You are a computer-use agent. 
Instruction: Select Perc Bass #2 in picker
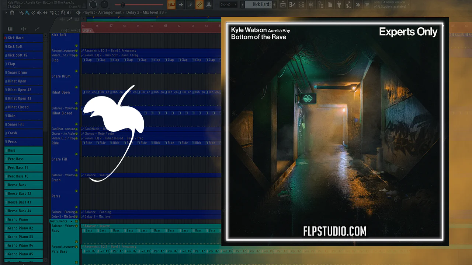tap(24, 167)
